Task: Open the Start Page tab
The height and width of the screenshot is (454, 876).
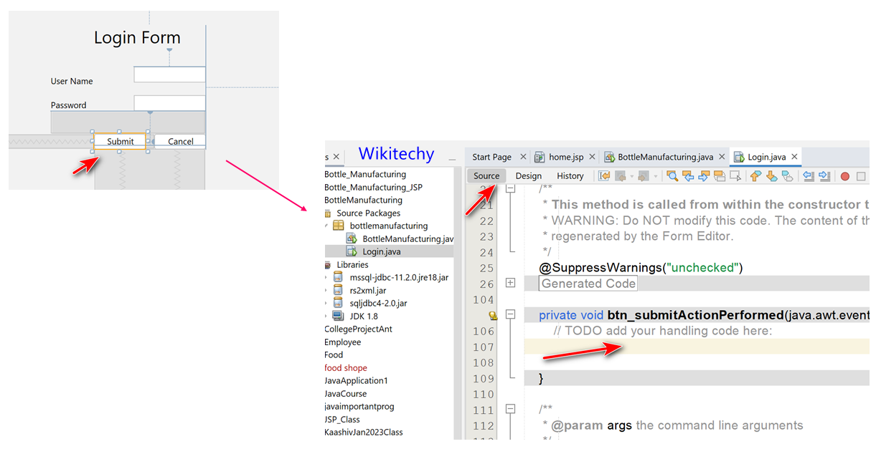Action: pos(491,156)
